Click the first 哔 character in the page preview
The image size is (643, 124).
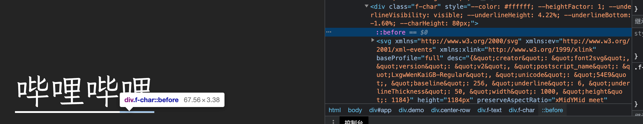pyautogui.click(x=33, y=91)
